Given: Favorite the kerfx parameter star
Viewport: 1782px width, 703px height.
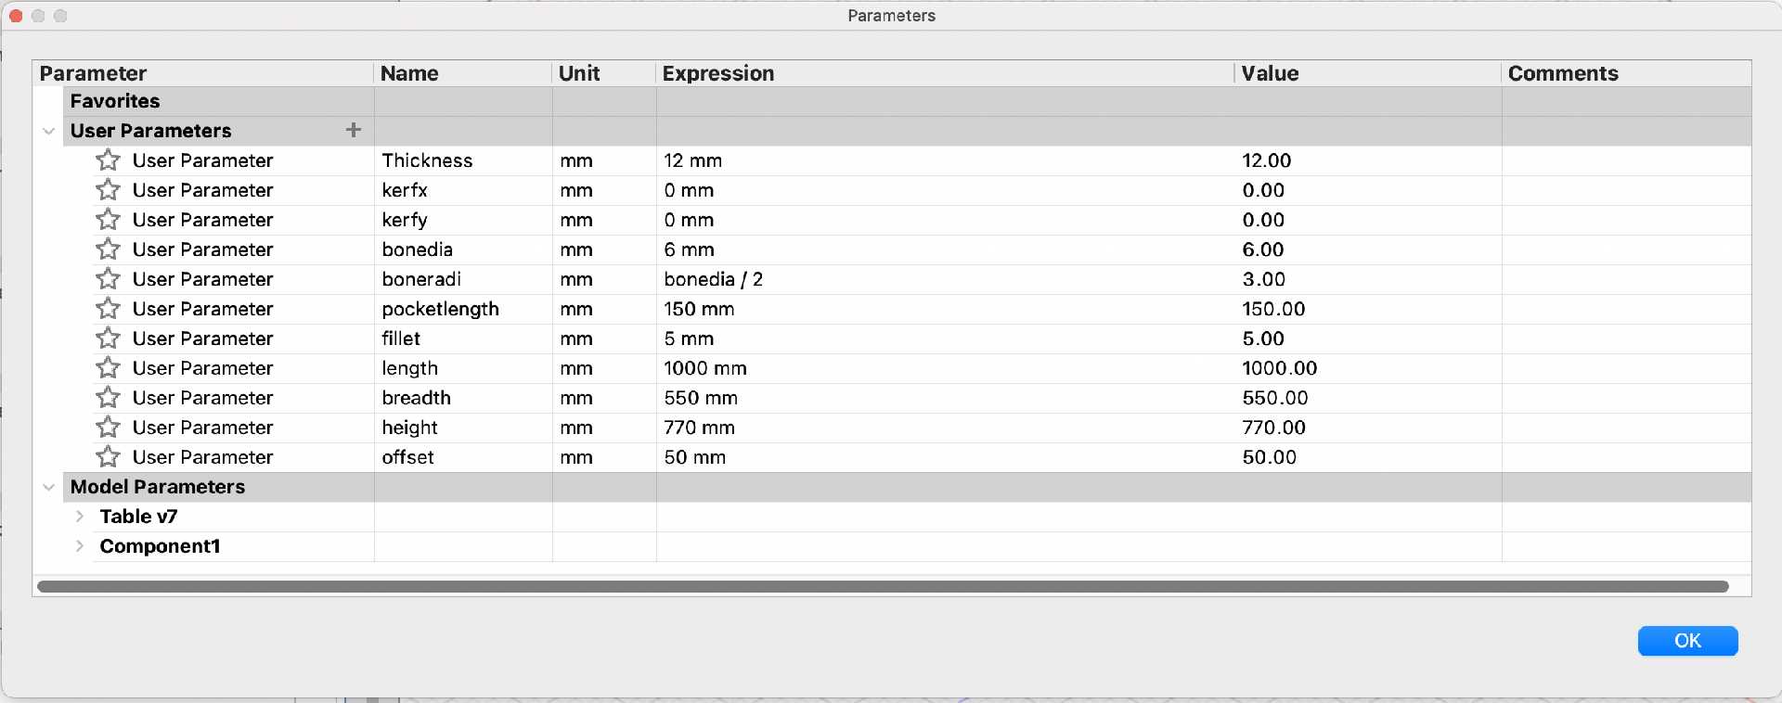Looking at the screenshot, I should [108, 190].
